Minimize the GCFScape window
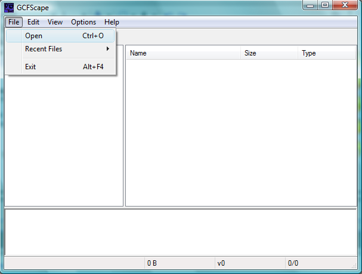Viewport: 362px width, 274px height. click(x=310, y=5)
